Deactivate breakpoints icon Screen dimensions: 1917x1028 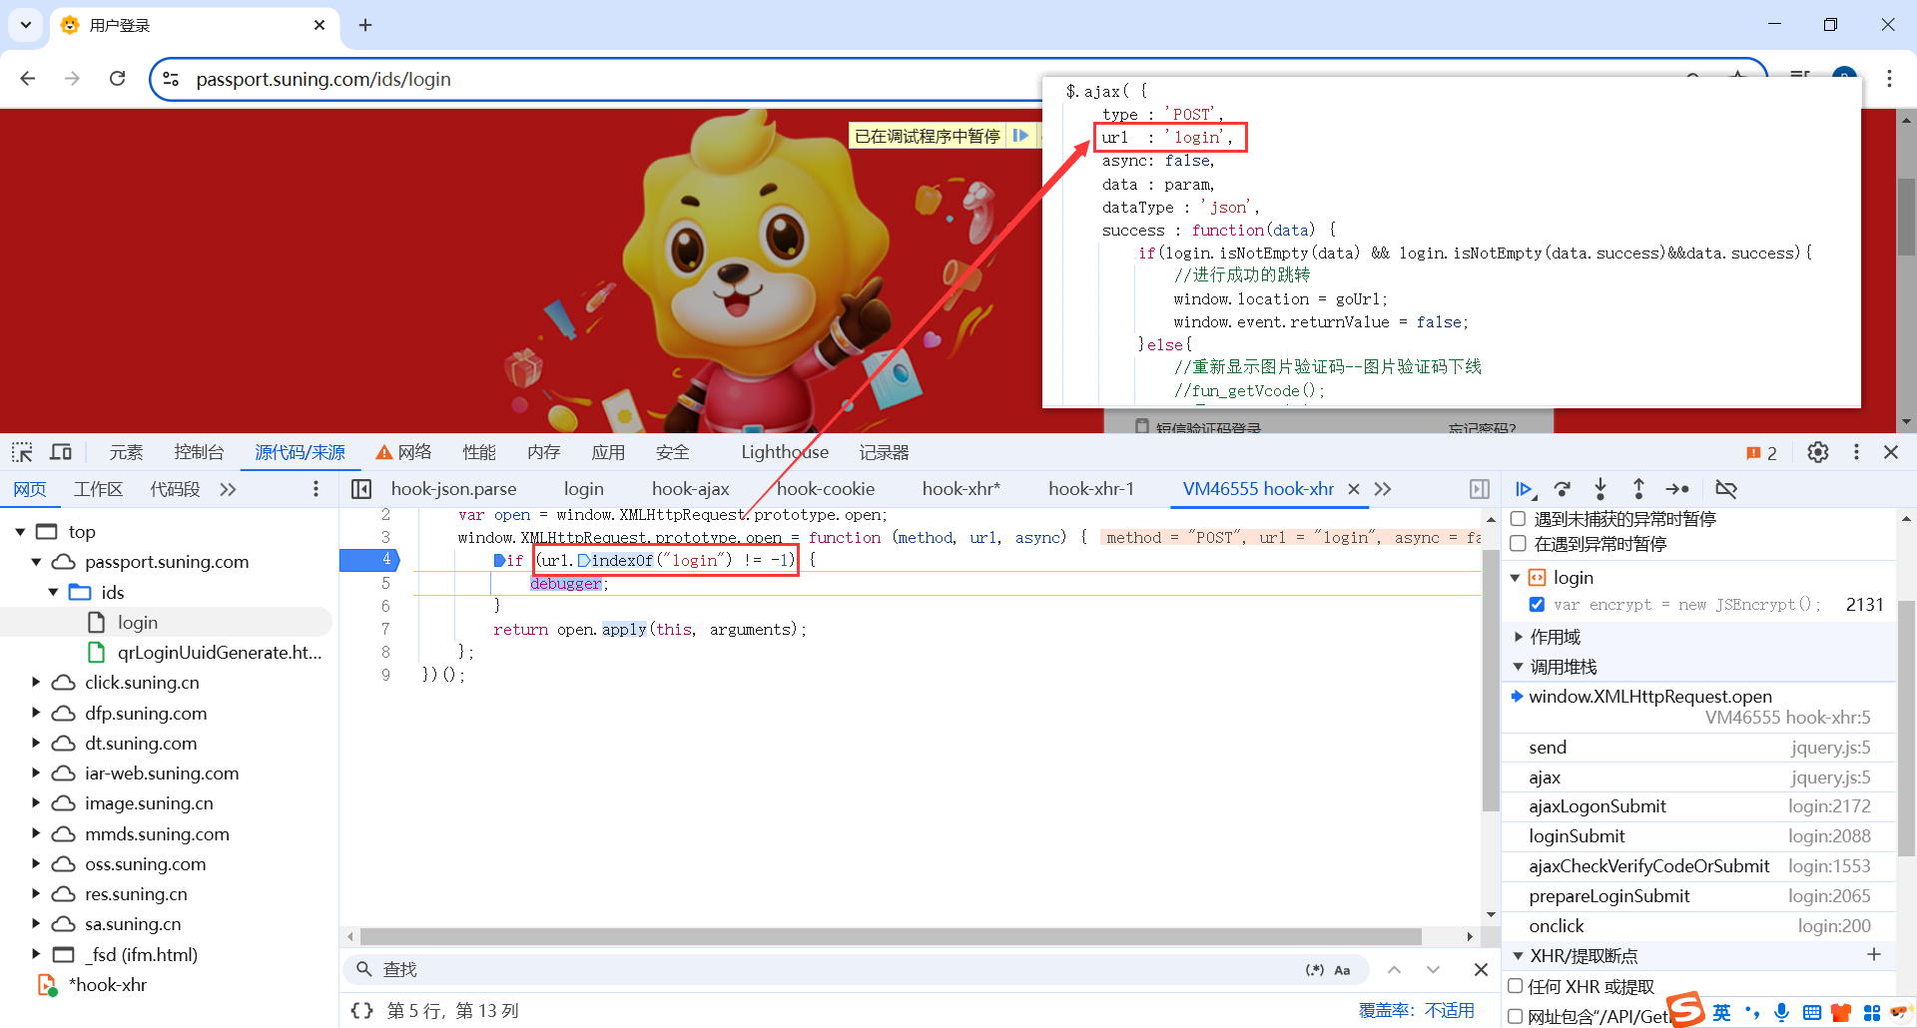click(1726, 489)
